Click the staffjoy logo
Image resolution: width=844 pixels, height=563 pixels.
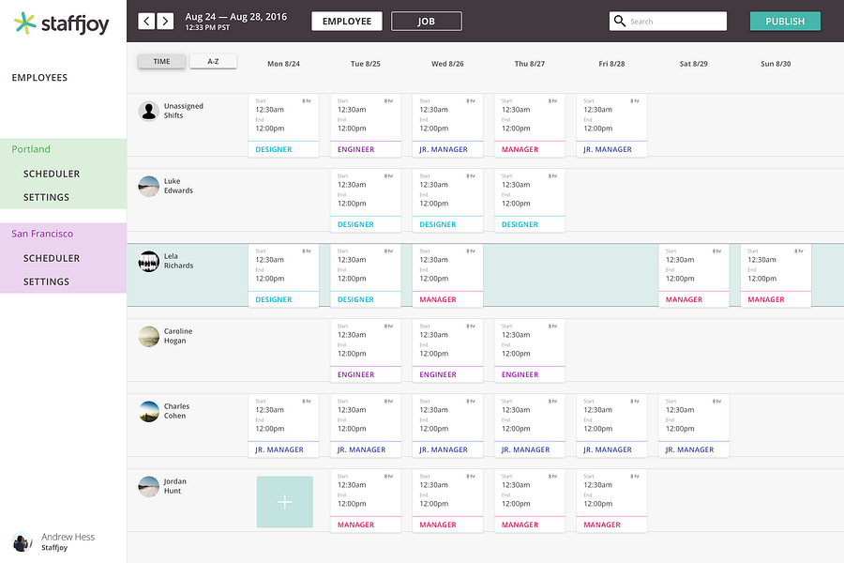[61, 23]
